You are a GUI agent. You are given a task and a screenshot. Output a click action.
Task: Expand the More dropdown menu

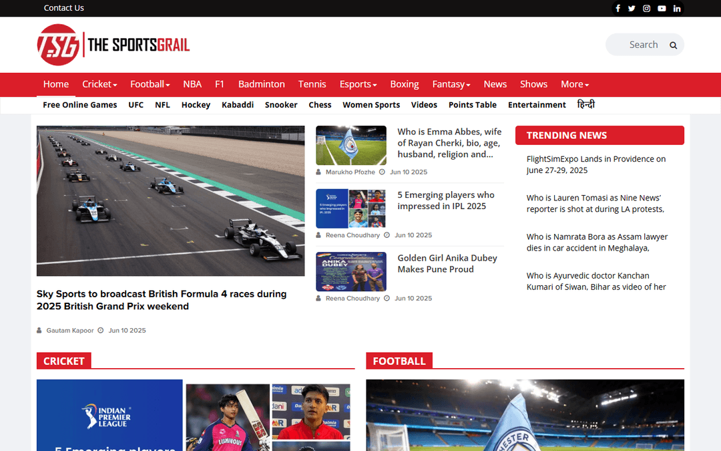pos(575,84)
